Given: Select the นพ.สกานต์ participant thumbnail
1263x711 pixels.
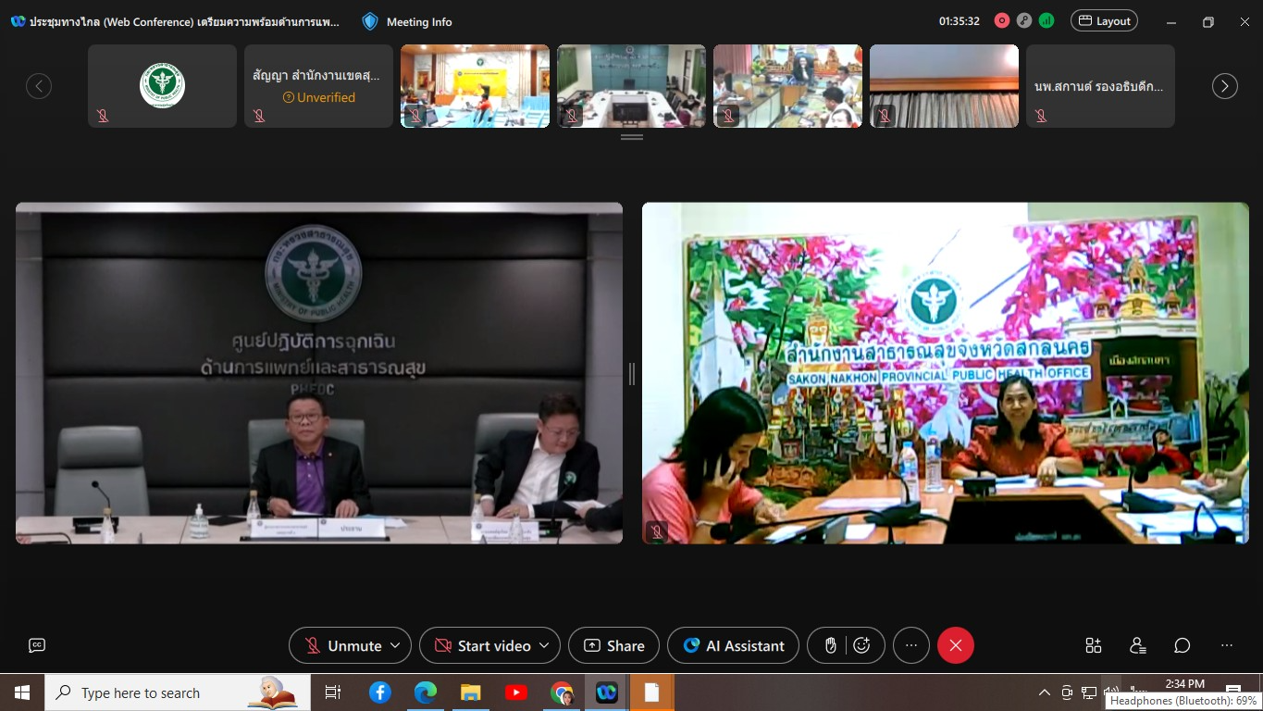Looking at the screenshot, I should [1100, 86].
